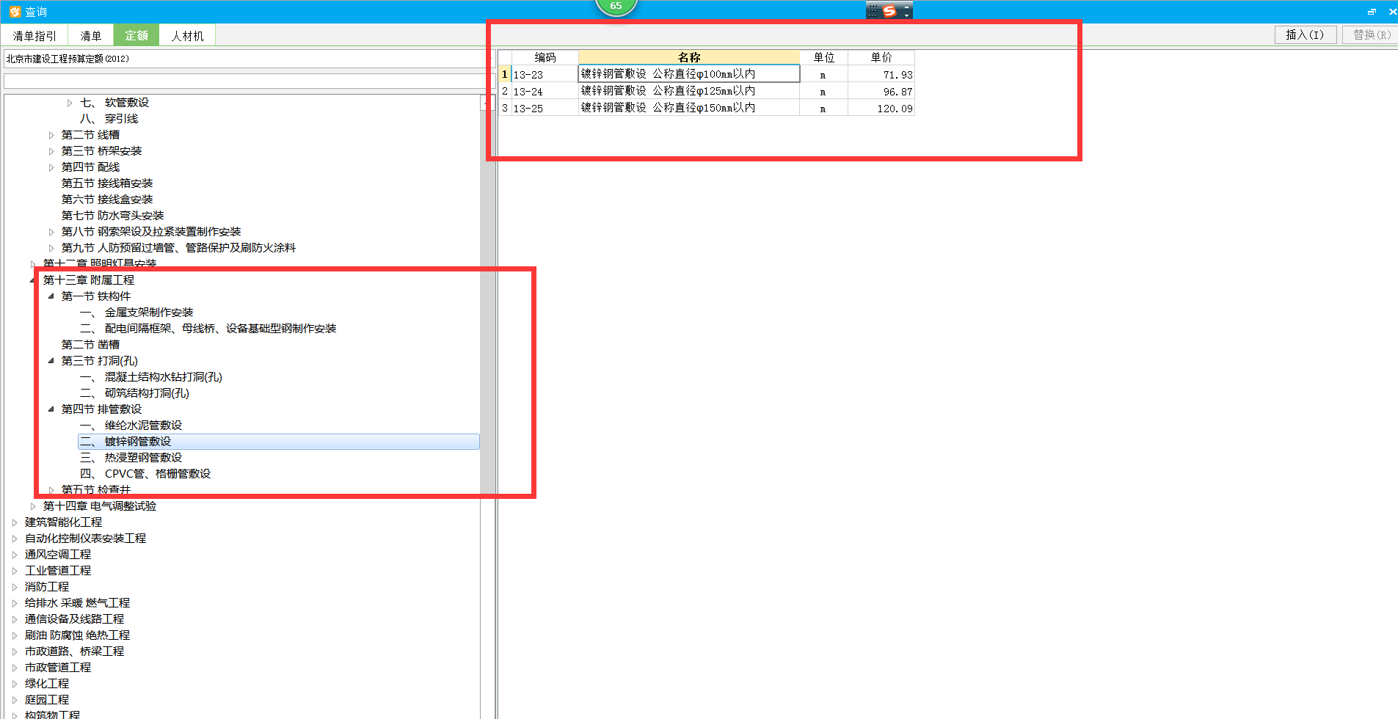Image resolution: width=1398 pixels, height=719 pixels.
Task: Expand 消防工程 node
Action: [x=15, y=587]
